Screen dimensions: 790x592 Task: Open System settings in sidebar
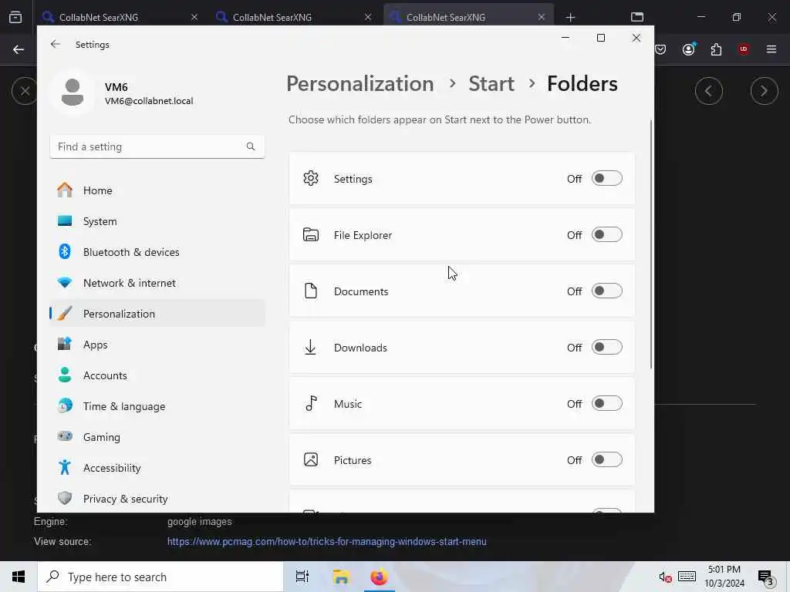[157, 221]
